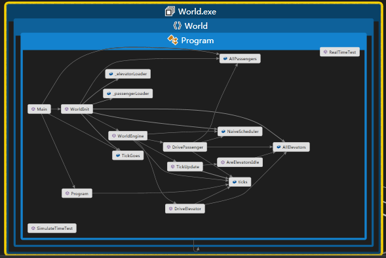Click the DriveElevator method icon

pos(170,209)
